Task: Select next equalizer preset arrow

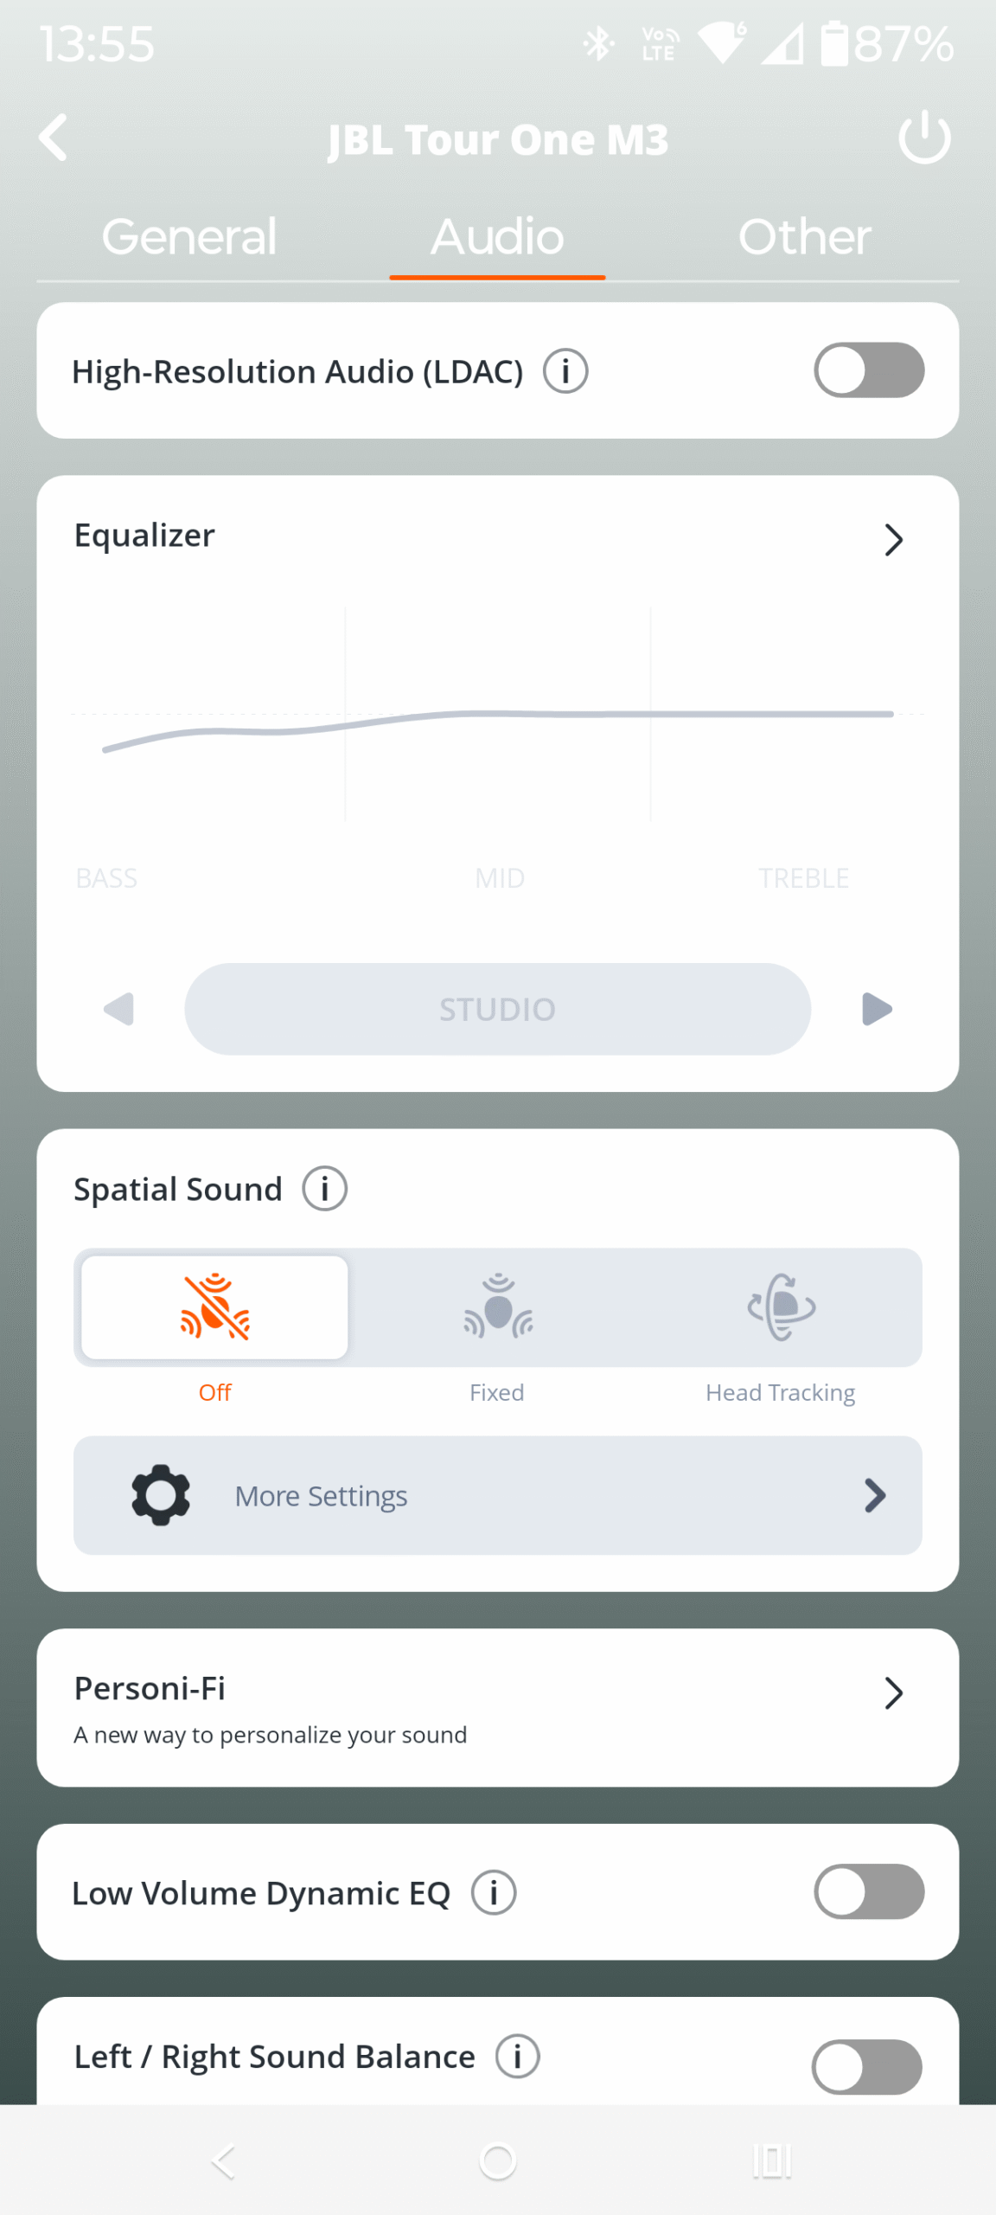Action: (877, 1009)
